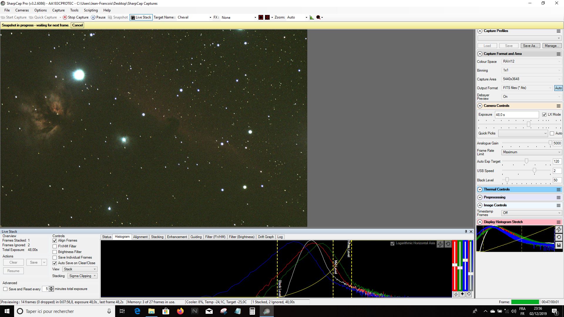Viewport: 564px width, 317px height.
Task: Open Display Histogram Stretch hamburger menu
Action: (558, 222)
